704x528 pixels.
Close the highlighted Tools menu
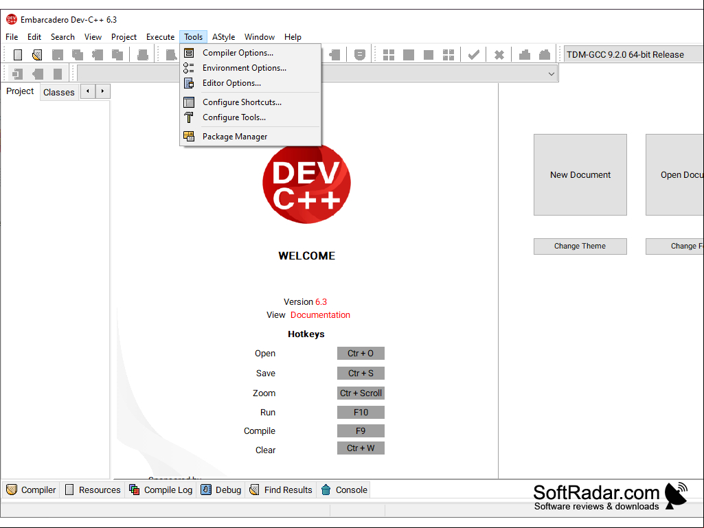[193, 37]
